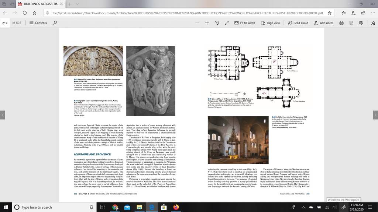Click the St. Lazare capital sculpture photo
This screenshot has height=212, width=378.
click(x=151, y=81)
